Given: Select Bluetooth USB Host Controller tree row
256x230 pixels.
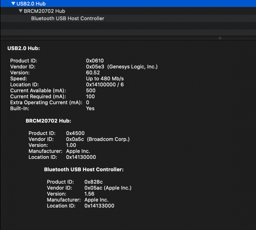Looking at the screenshot, I should click(128, 18).
